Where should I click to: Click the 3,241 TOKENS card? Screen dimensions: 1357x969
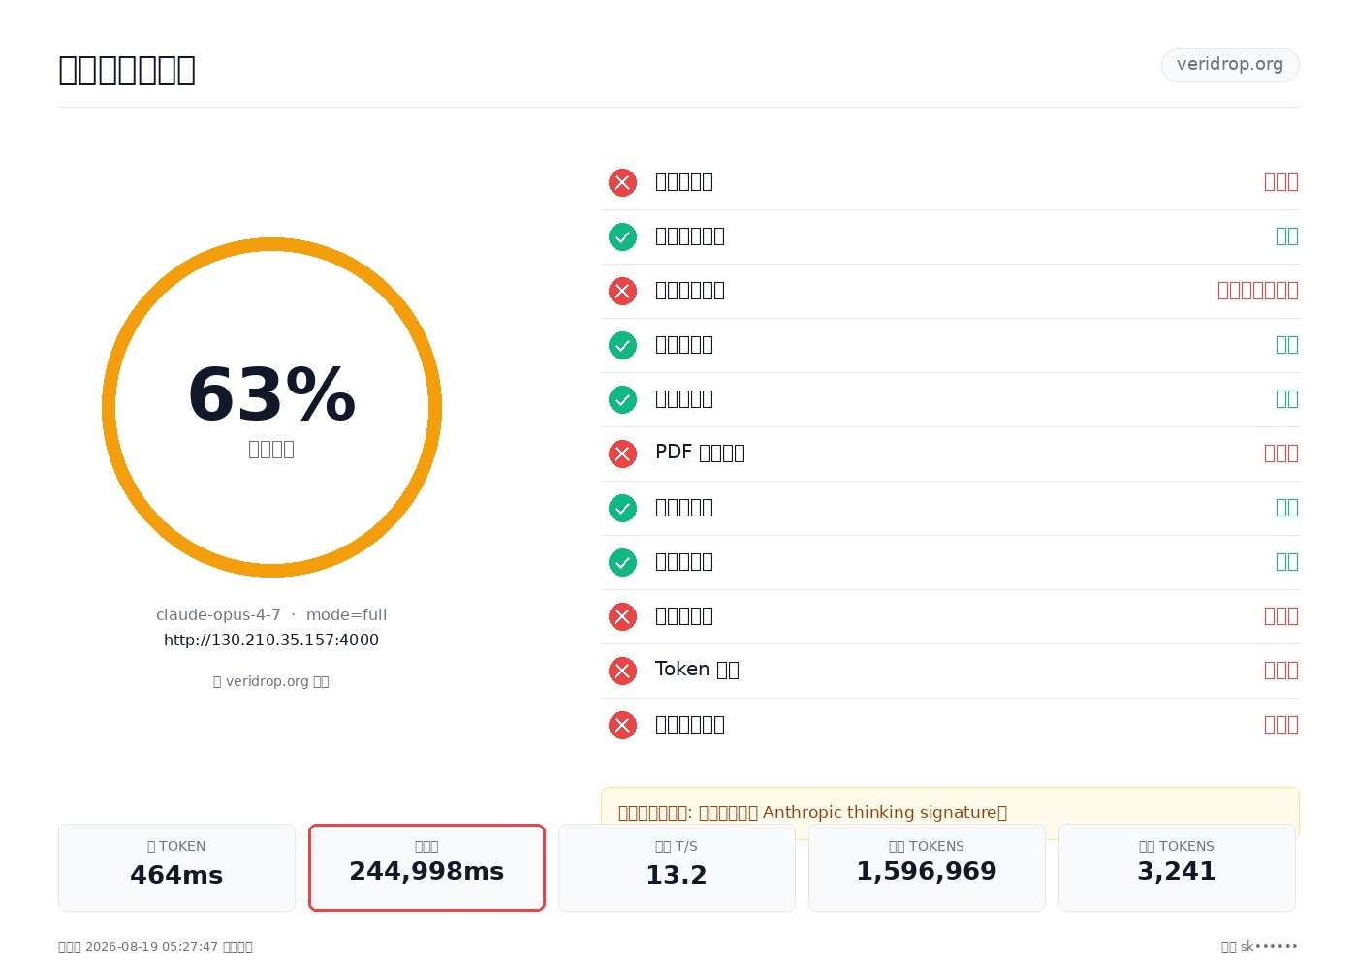pyautogui.click(x=1177, y=867)
